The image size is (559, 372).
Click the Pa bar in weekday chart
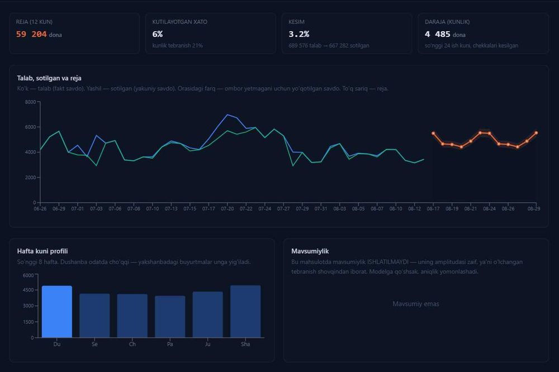coord(170,317)
